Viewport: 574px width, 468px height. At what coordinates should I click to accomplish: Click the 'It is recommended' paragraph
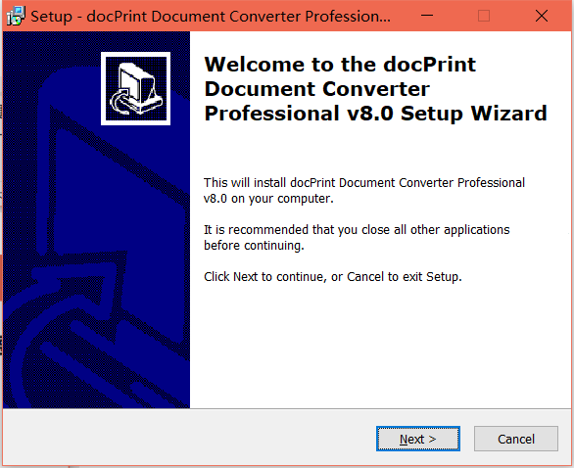tap(357, 238)
